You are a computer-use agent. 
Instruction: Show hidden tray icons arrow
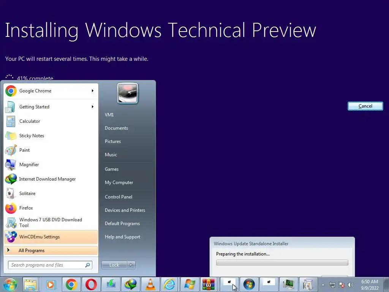pyautogui.click(x=323, y=285)
